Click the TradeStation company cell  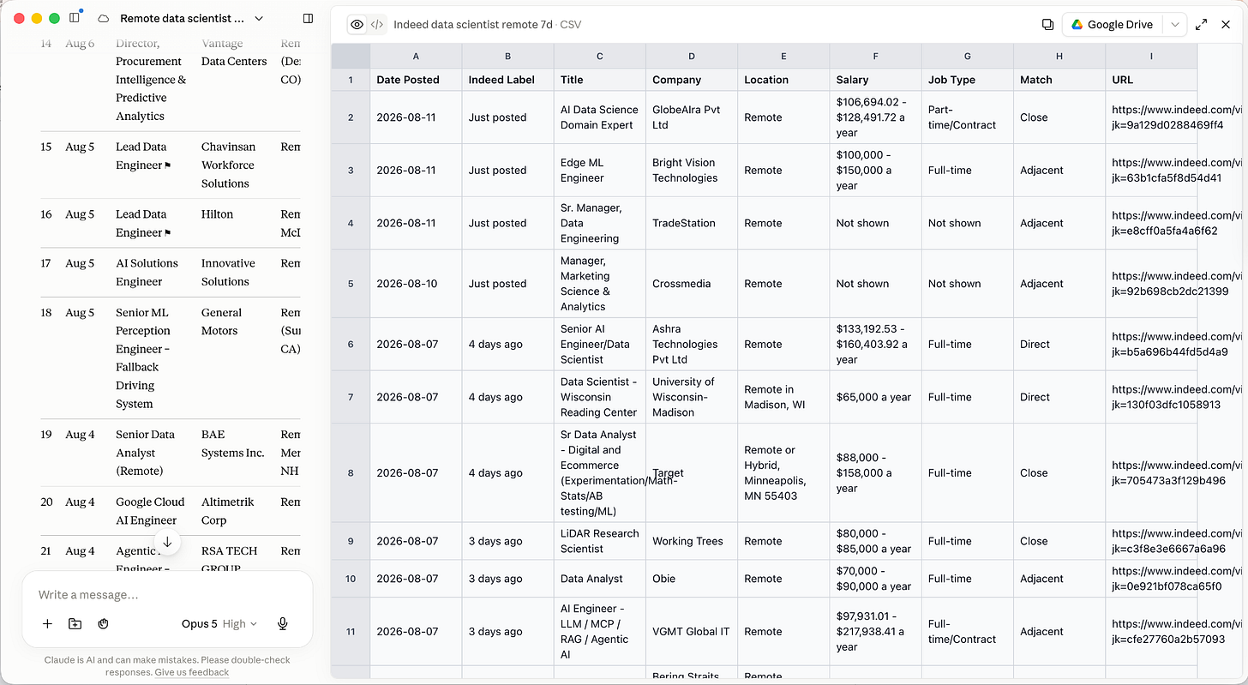[692, 223]
